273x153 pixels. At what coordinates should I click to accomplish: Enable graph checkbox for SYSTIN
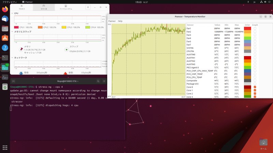[255, 48]
